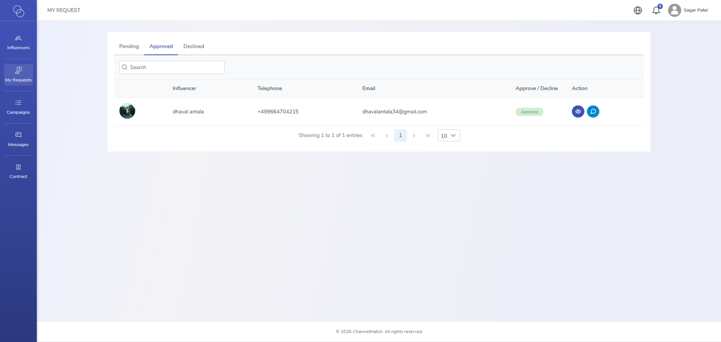Open the Contract sidebar section
The image size is (721, 342).
tap(18, 171)
